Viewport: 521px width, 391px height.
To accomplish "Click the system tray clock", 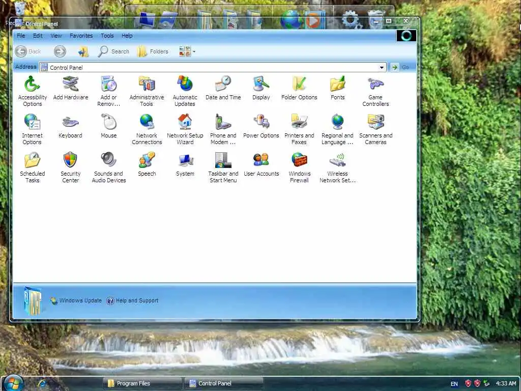I will pos(506,383).
